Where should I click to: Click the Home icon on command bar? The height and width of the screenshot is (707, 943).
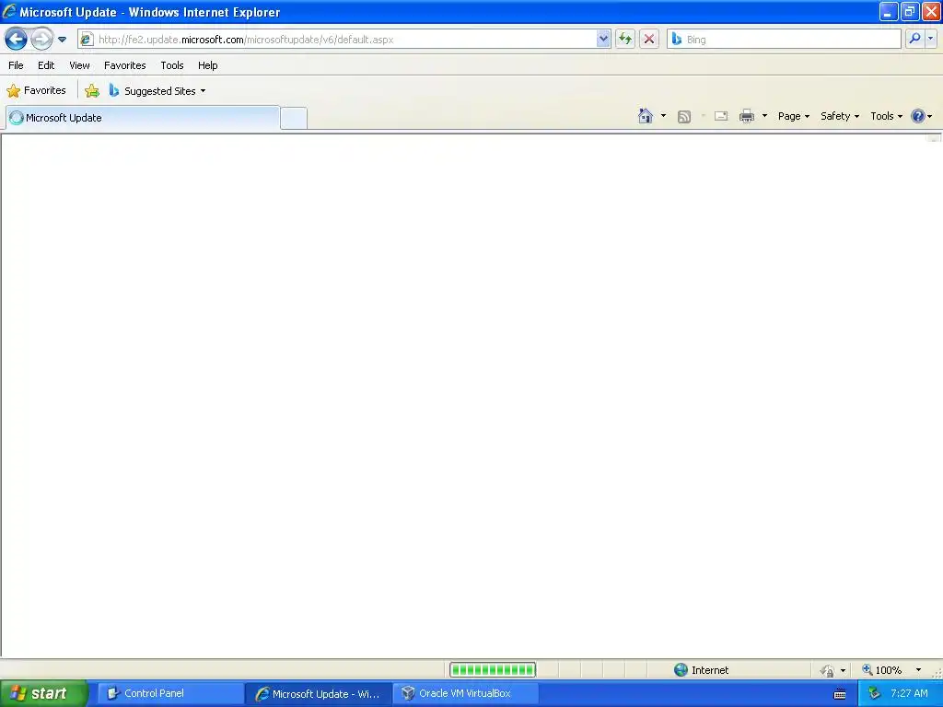(x=646, y=116)
